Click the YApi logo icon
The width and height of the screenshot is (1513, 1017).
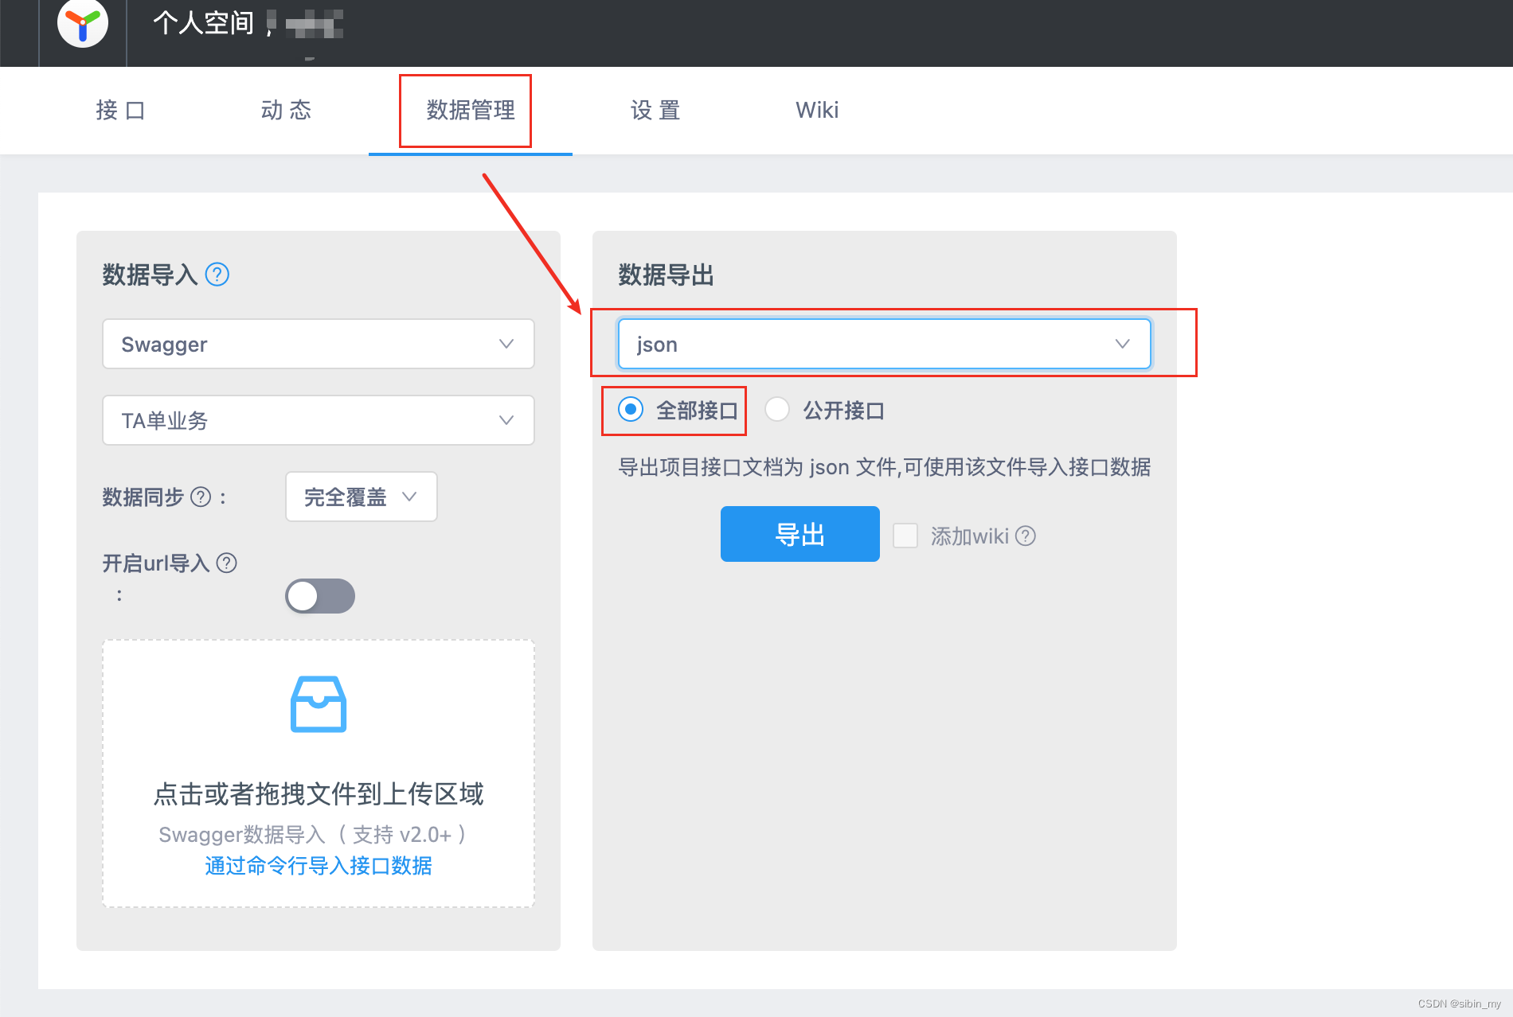(83, 25)
